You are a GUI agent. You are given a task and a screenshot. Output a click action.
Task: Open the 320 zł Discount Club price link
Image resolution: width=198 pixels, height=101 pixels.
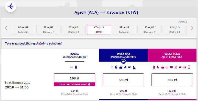[x=172, y=91]
